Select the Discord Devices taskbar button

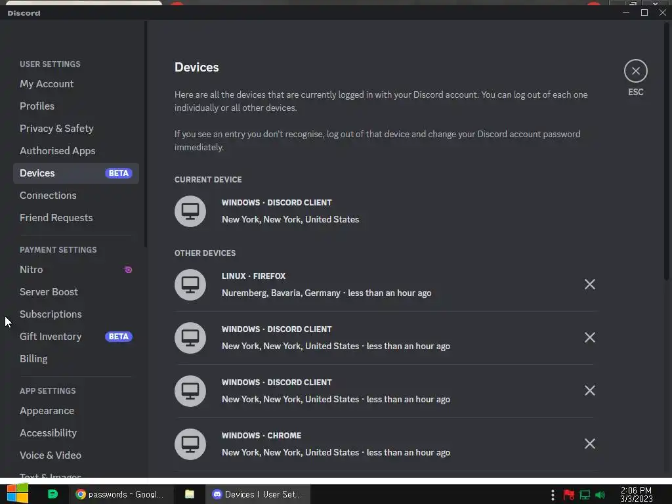[258, 494]
